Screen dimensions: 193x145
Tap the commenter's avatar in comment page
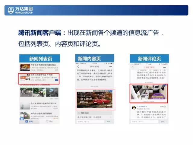tap(134, 108)
